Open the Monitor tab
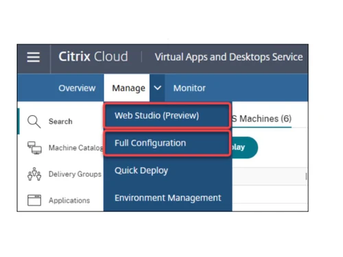 pyautogui.click(x=189, y=88)
